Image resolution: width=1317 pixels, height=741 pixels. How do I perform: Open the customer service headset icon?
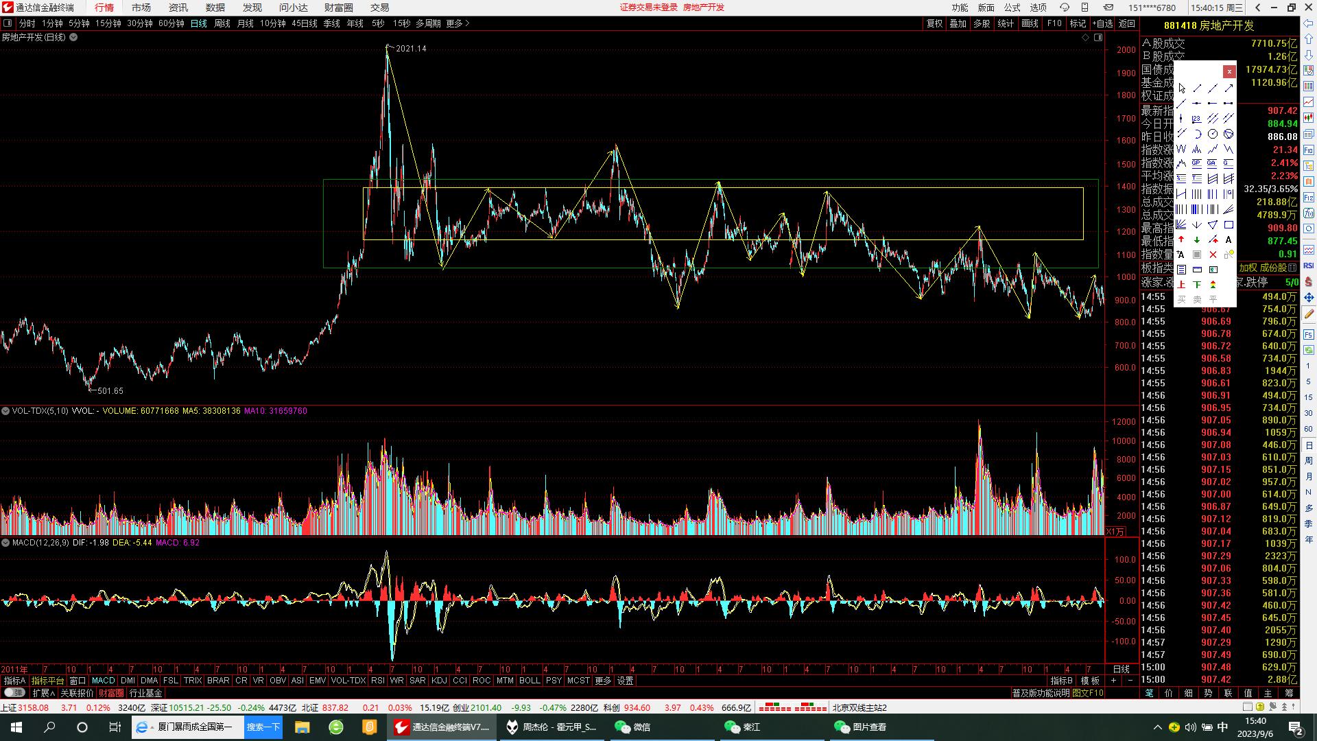point(1065,8)
